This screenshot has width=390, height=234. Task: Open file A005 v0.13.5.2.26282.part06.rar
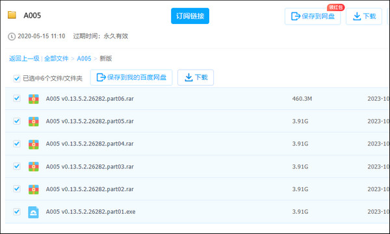coord(90,99)
